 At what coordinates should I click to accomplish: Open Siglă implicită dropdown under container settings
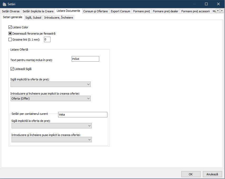[x=52, y=126]
